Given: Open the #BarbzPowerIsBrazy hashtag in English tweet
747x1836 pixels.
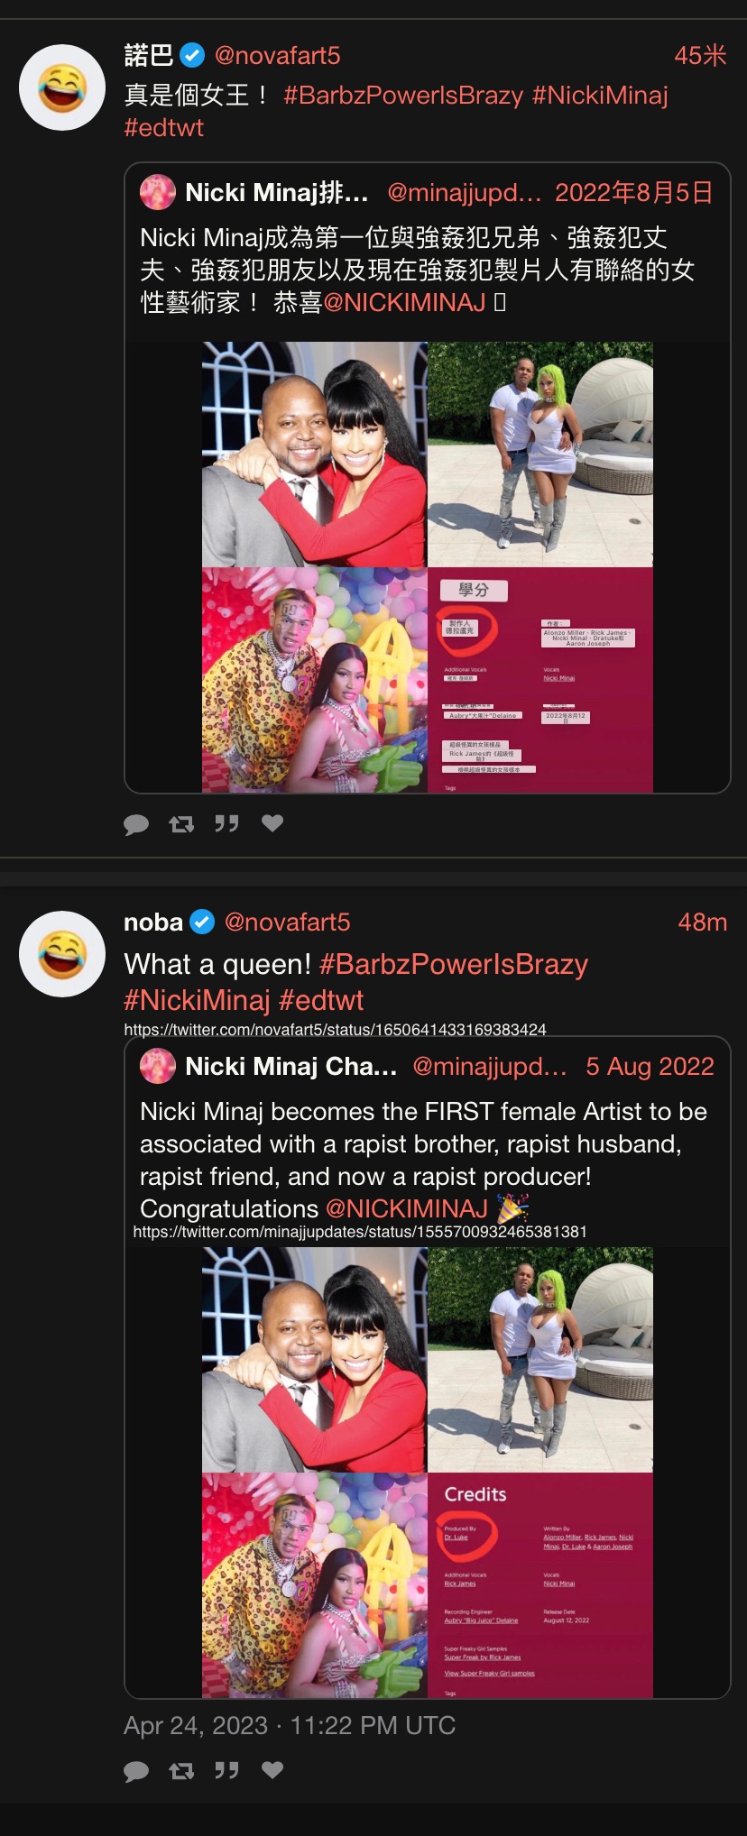Looking at the screenshot, I should [x=454, y=964].
